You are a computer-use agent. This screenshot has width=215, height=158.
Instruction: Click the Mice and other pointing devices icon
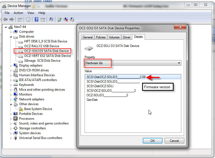(x=16, y=90)
